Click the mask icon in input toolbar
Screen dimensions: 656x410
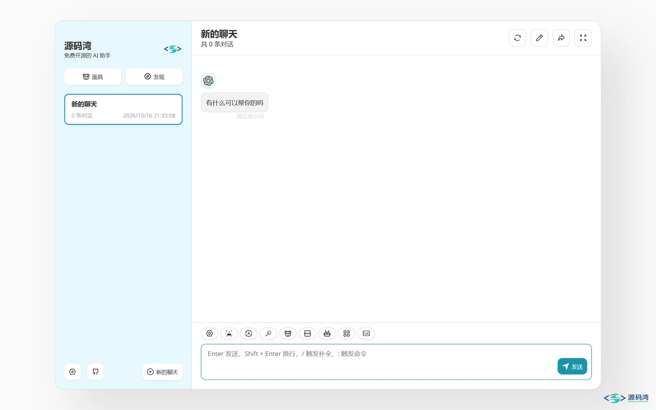(288, 333)
